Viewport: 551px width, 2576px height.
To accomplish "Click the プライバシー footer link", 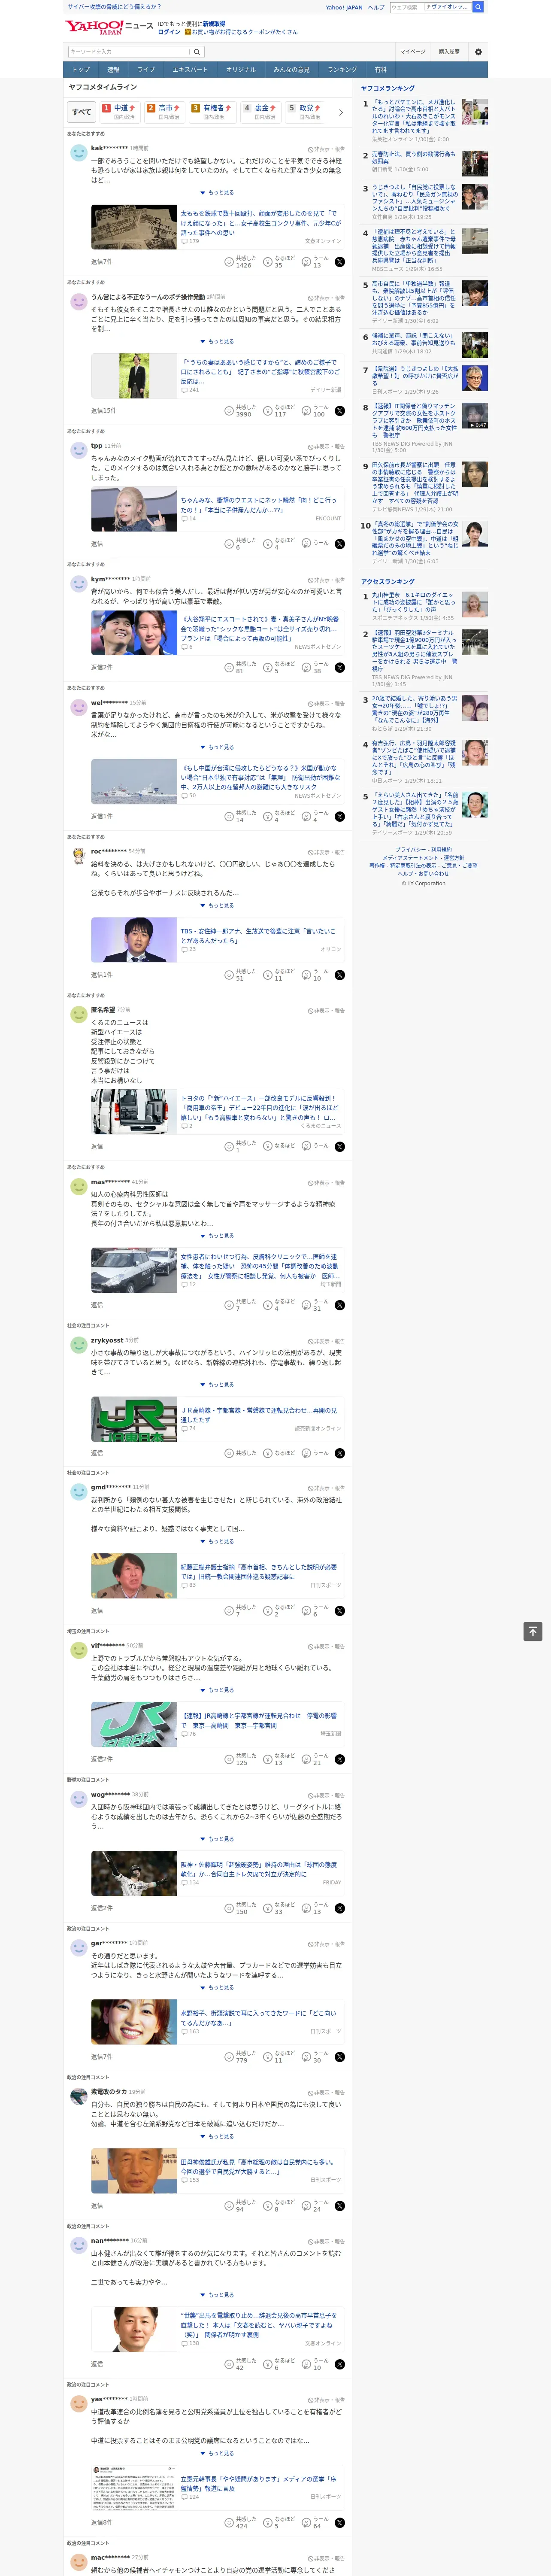I will [409, 850].
